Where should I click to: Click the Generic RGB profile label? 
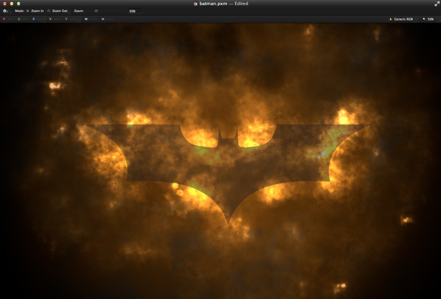pos(403,19)
